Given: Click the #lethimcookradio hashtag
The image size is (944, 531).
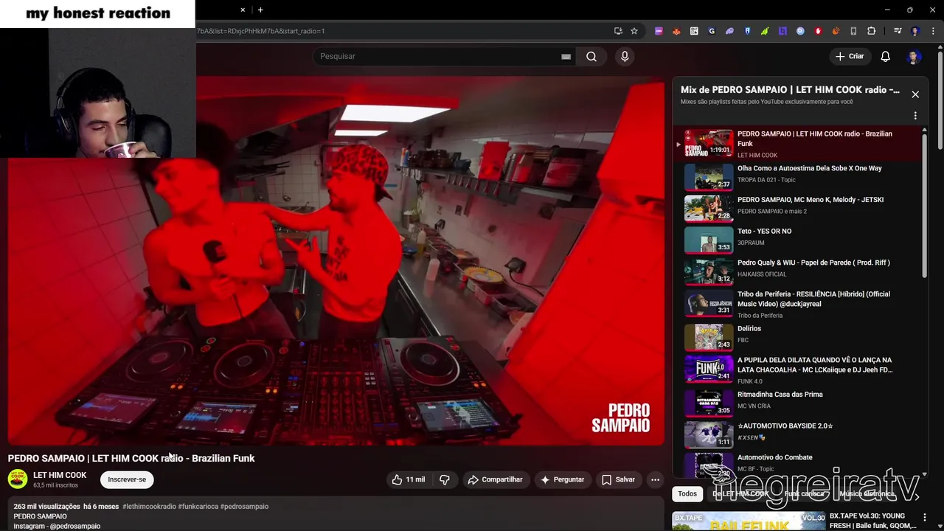Looking at the screenshot, I should 149,507.
